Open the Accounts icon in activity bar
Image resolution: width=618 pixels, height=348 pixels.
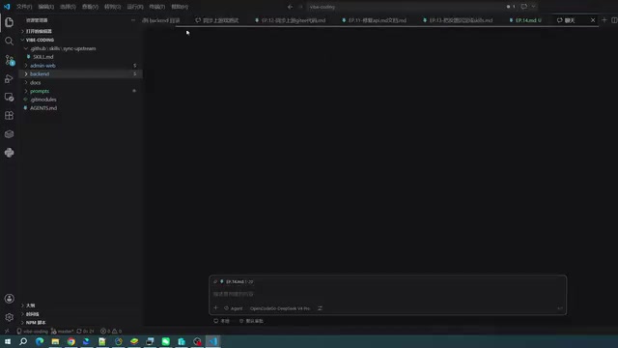(x=9, y=299)
